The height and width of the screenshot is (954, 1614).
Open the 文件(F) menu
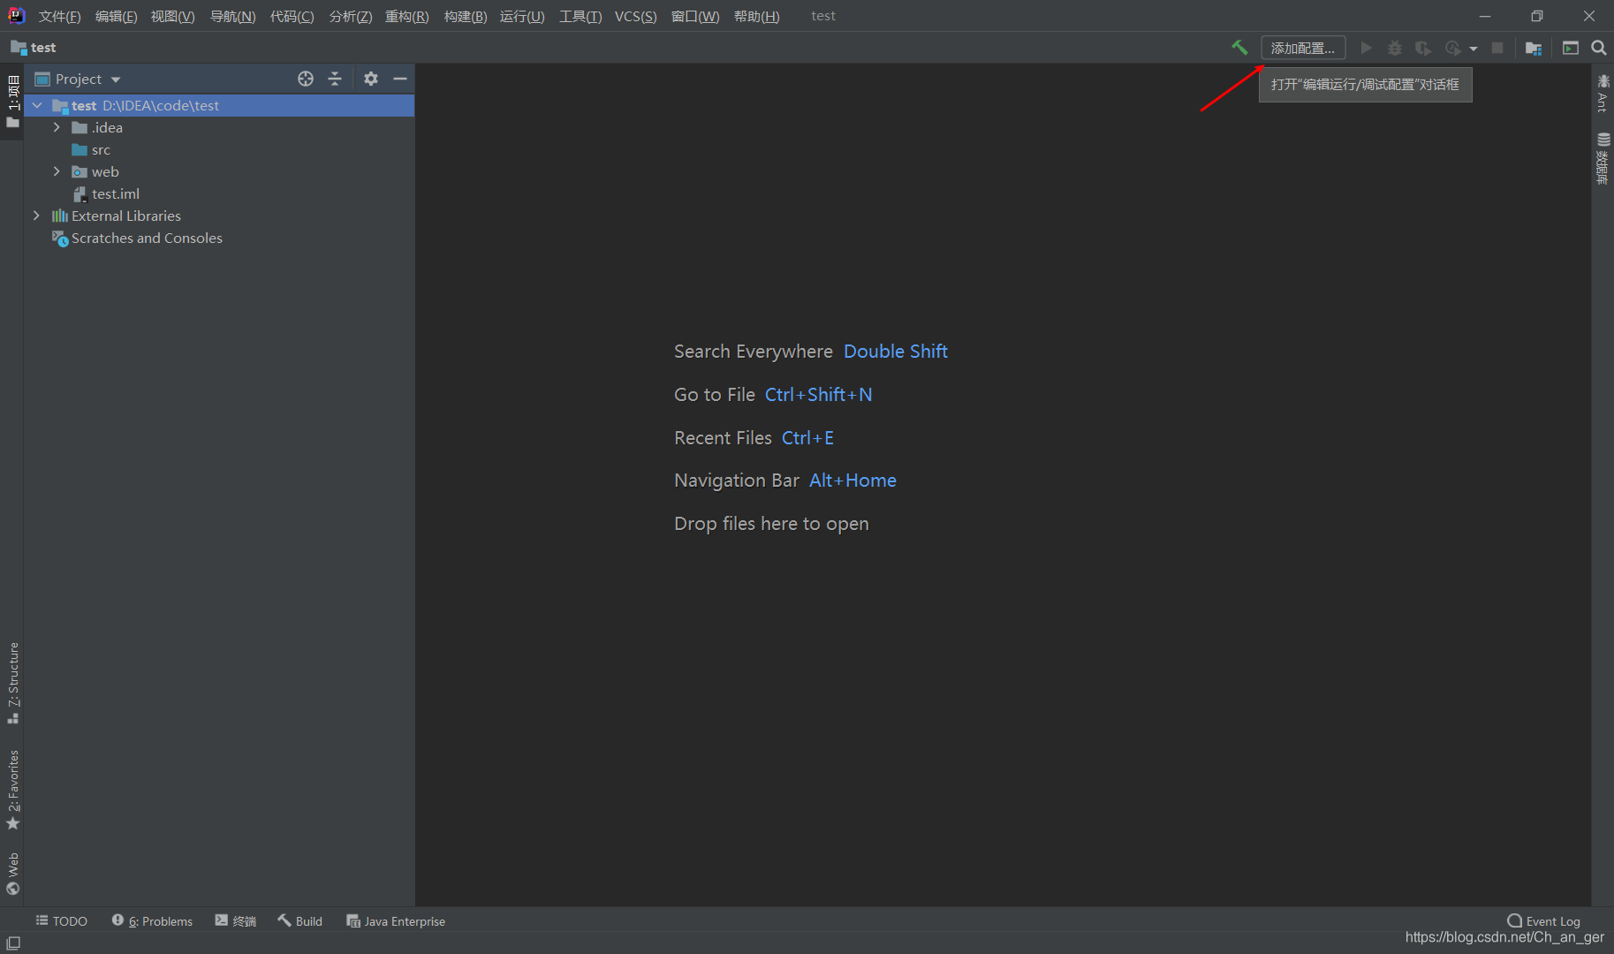[59, 16]
